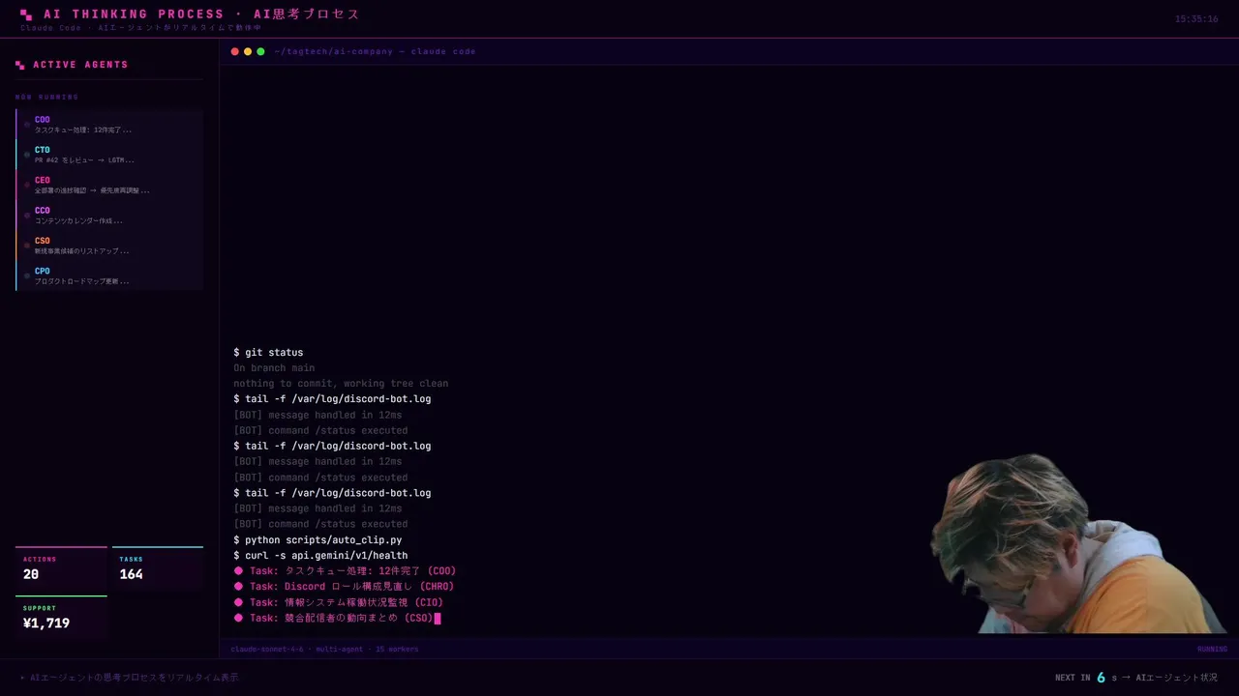This screenshot has height=696, width=1239.
Task: Click the 'On branch main' output line
Action: tap(274, 368)
